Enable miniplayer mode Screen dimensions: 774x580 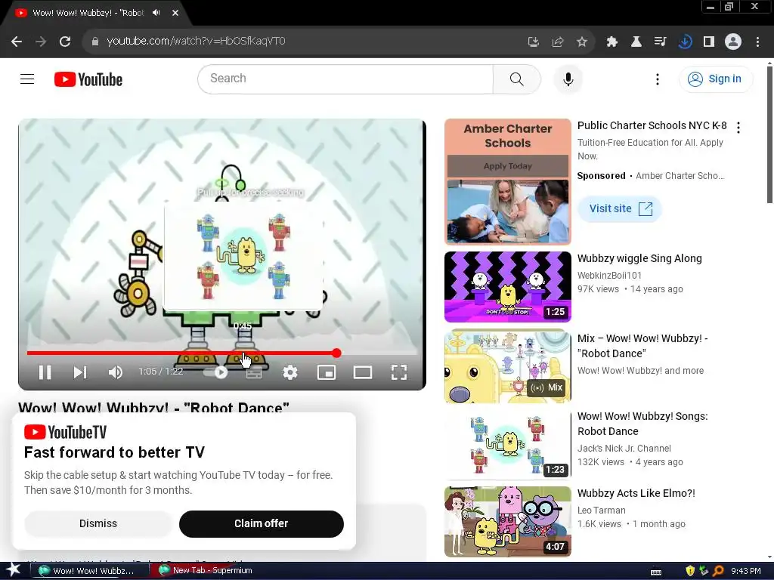tap(327, 372)
